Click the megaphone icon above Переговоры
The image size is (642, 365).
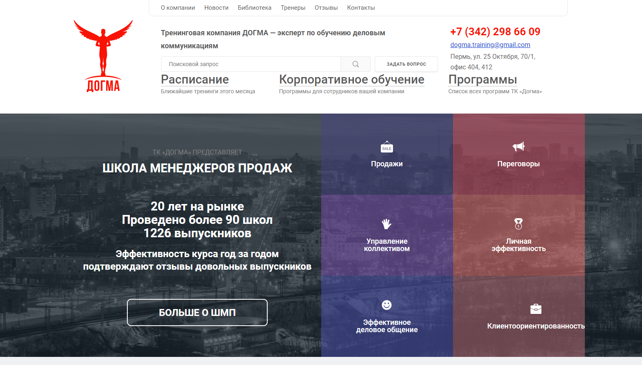click(x=518, y=146)
